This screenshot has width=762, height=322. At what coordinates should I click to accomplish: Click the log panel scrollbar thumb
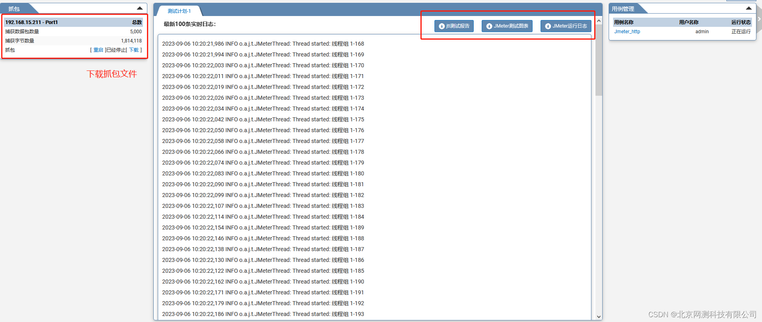tap(599, 60)
